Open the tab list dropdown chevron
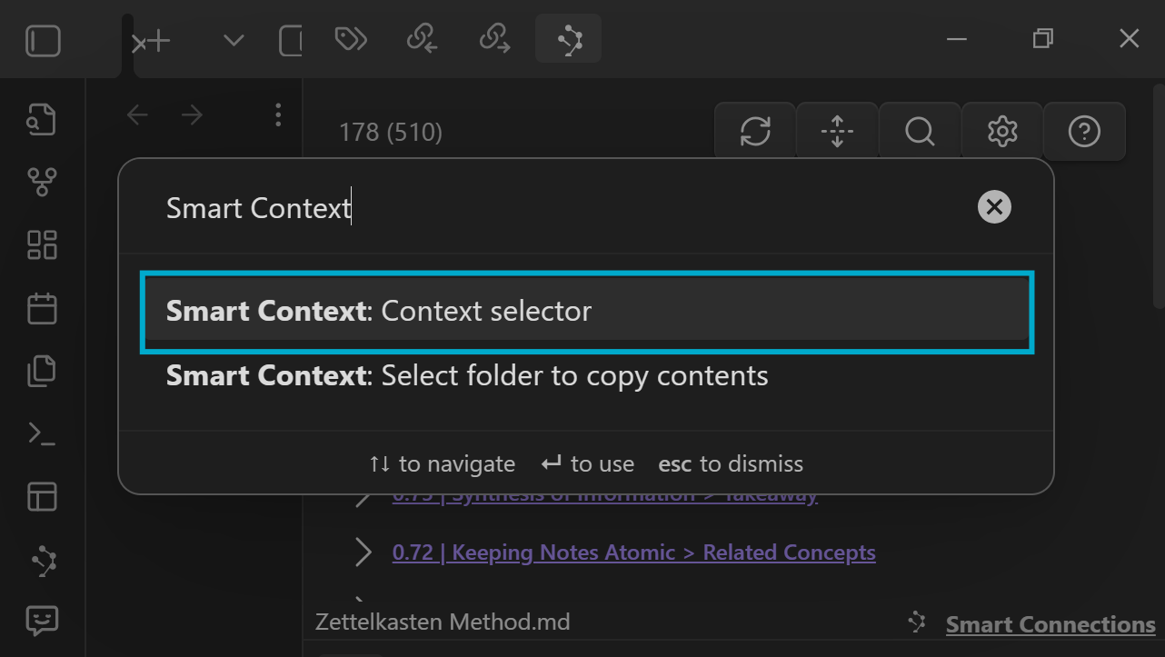The width and height of the screenshot is (1165, 657). 233,39
